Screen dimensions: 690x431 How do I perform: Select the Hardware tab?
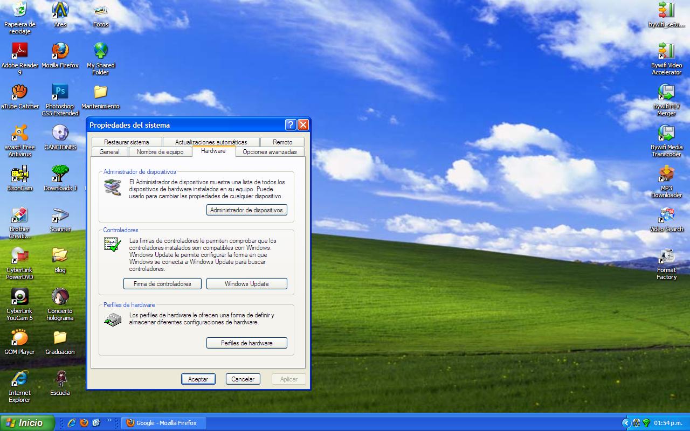coord(213,151)
